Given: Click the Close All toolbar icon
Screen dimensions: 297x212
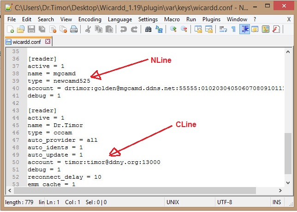Looking at the screenshot, I should 63,30.
